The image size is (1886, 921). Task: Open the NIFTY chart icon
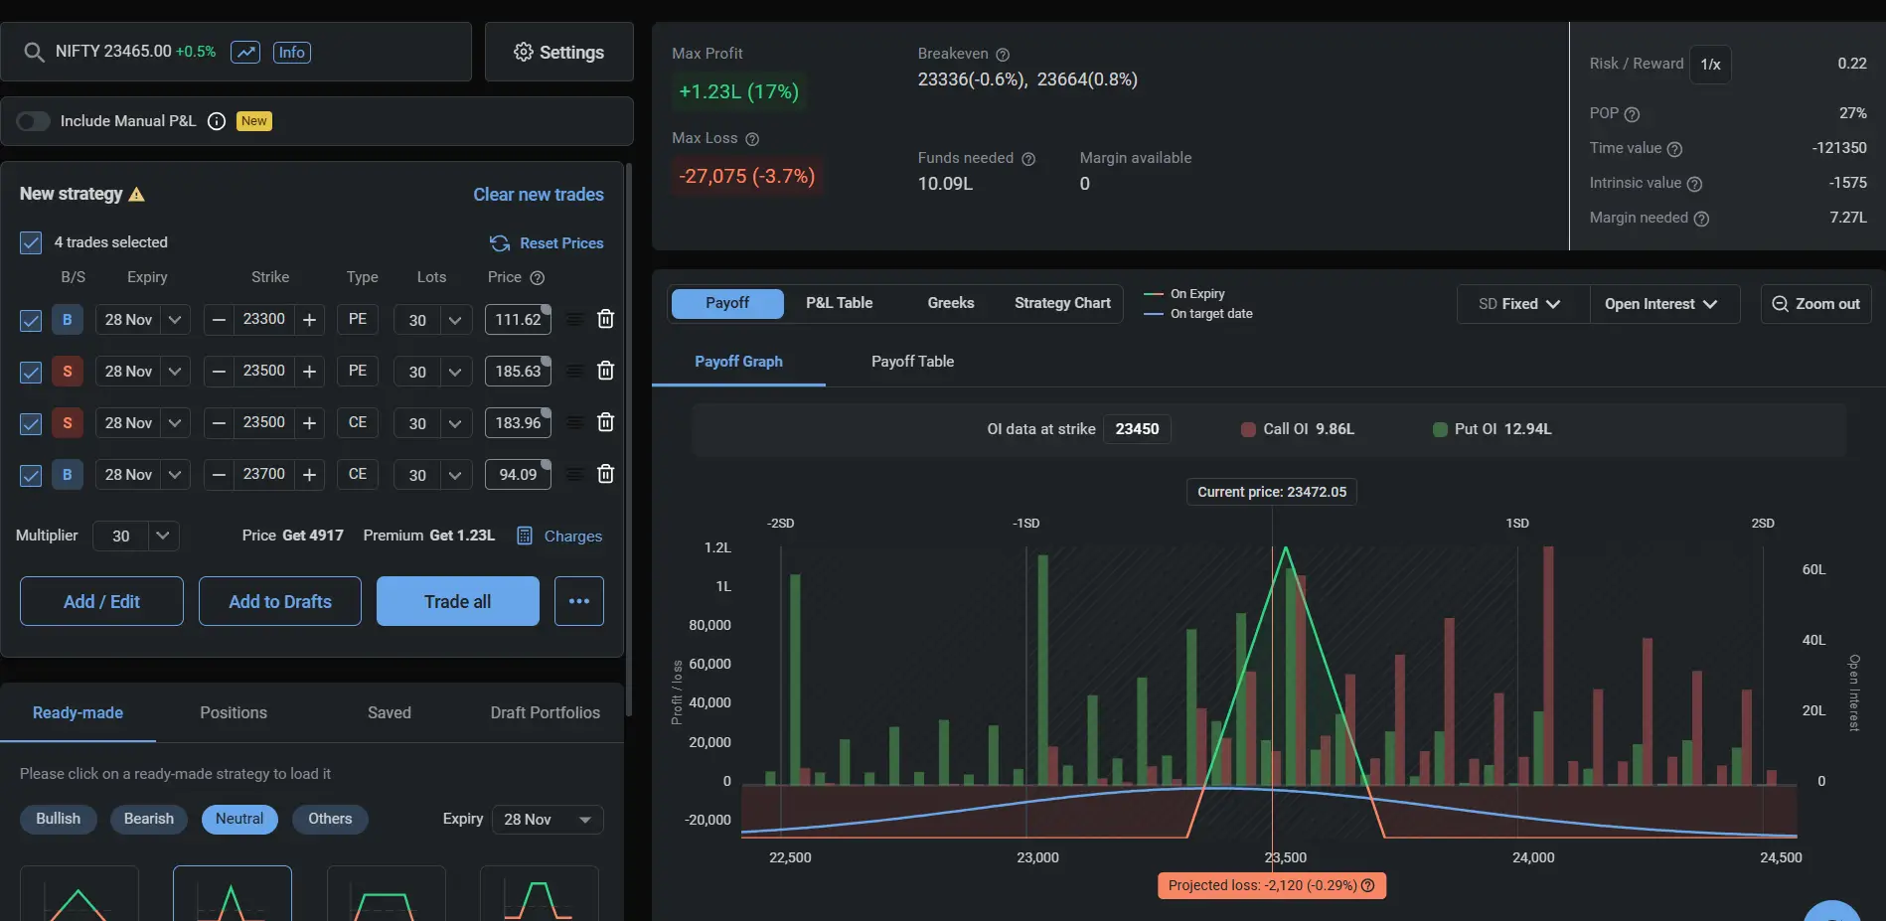245,52
